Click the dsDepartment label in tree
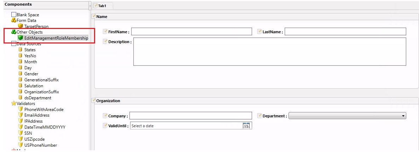This screenshot has height=152, width=419. 38,98
